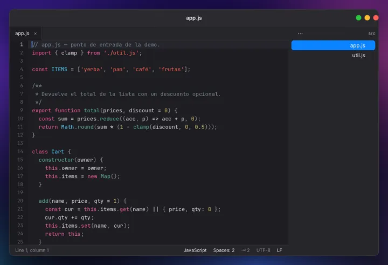
Task: Click line number 1 in the gutter
Action: [x=22, y=45]
